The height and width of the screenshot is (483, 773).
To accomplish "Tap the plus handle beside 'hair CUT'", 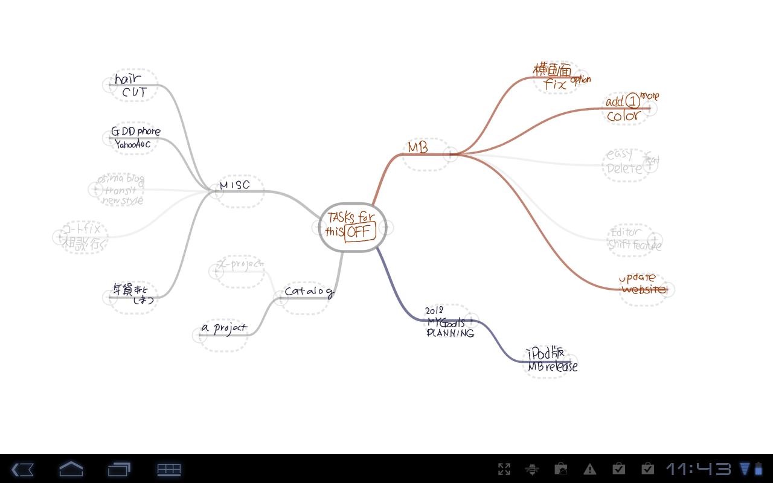I will [x=109, y=85].
